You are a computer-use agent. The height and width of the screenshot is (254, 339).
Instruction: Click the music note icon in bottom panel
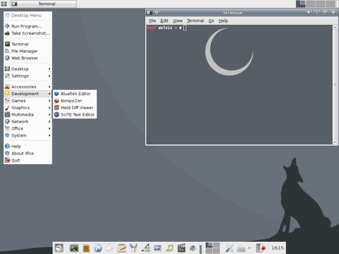coord(169,248)
